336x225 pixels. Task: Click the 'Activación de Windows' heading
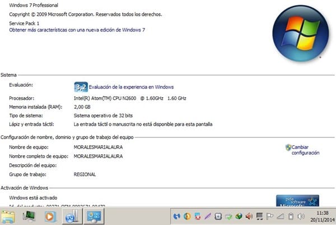(25, 188)
